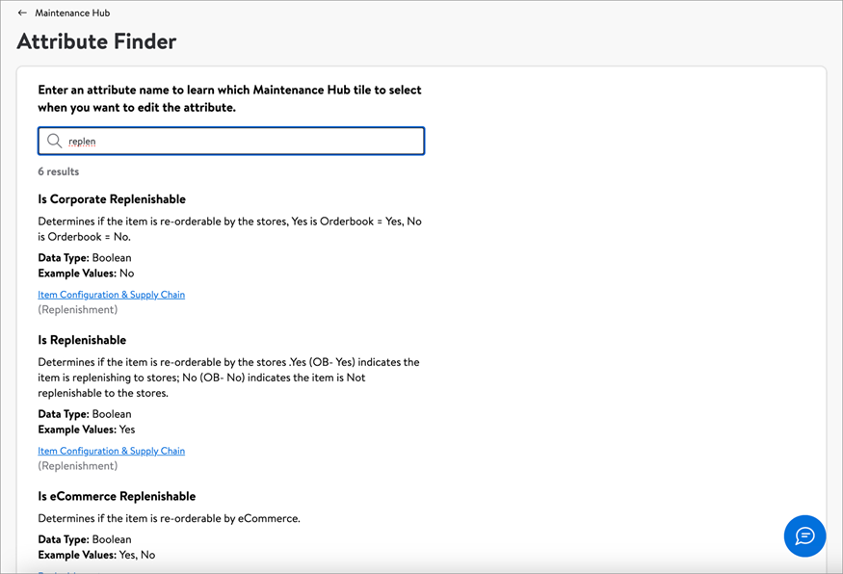Screen dimensions: 843x574
Task: Click the "Example Values: Yes, No" line
Action: point(96,555)
